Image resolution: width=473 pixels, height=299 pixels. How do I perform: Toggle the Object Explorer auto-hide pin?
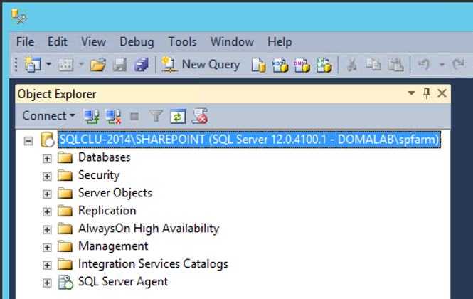point(427,93)
